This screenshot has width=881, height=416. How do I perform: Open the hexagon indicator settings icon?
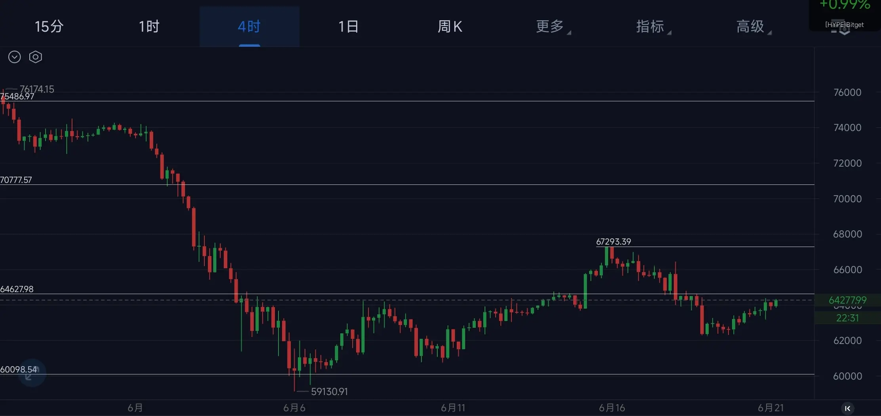(x=36, y=57)
